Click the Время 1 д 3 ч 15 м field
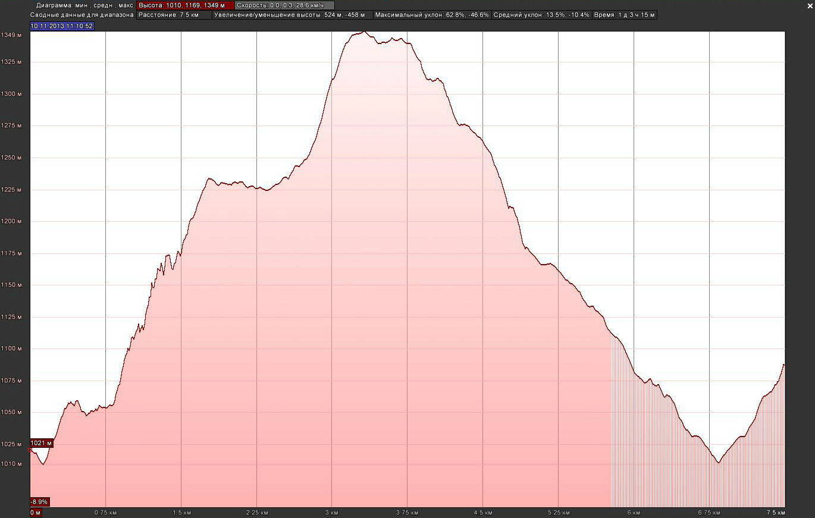The image size is (815, 518). click(x=625, y=15)
